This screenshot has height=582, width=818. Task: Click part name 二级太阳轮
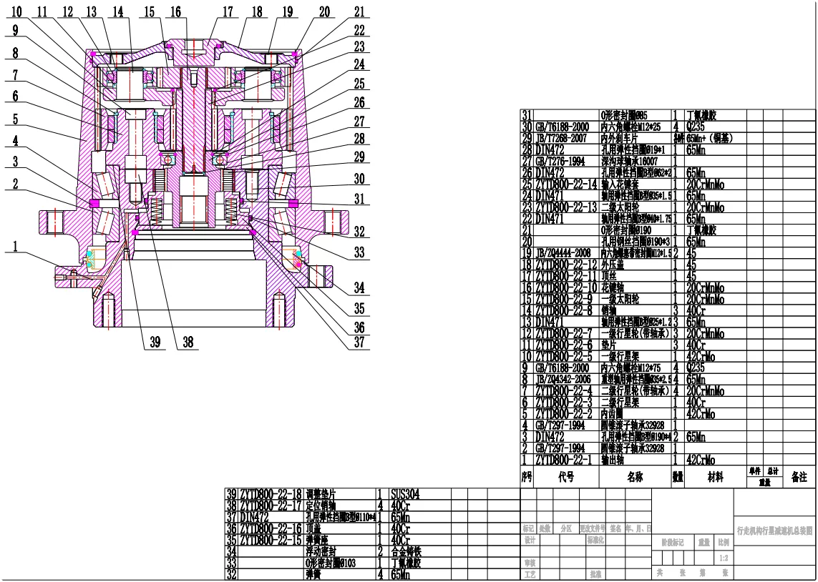(x=620, y=207)
